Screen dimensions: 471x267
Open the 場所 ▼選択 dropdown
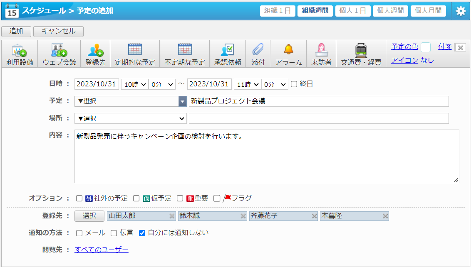pos(130,119)
